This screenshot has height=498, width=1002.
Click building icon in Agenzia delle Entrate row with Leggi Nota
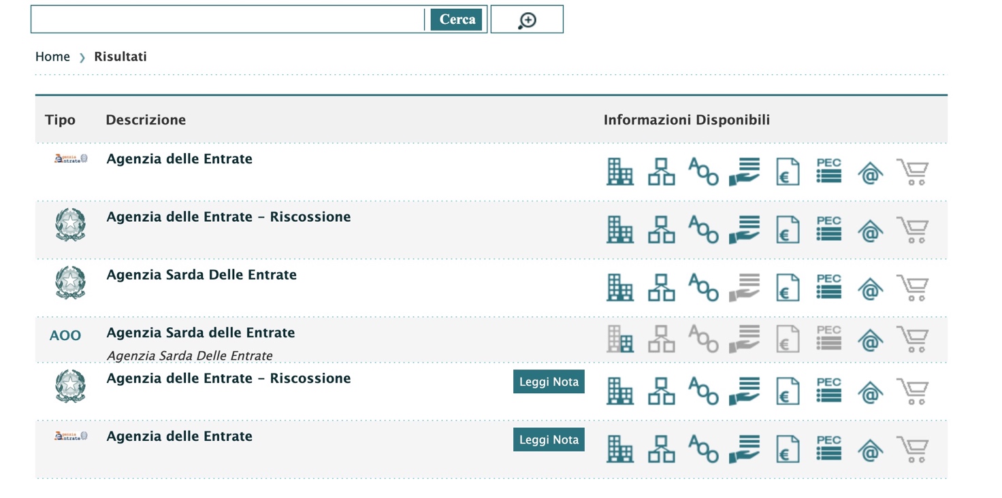[x=620, y=449]
